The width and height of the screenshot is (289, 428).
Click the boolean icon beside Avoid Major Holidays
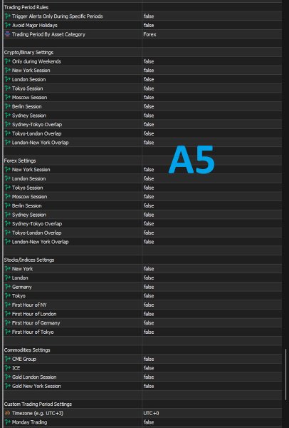pos(8,25)
